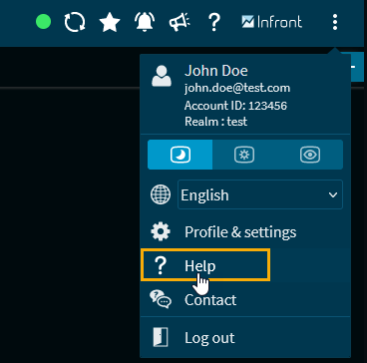Close menu via three-dot kebab icon
Screen dimensions: 367x363
[335, 22]
